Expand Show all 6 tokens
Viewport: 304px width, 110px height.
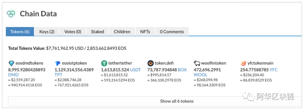(155, 101)
